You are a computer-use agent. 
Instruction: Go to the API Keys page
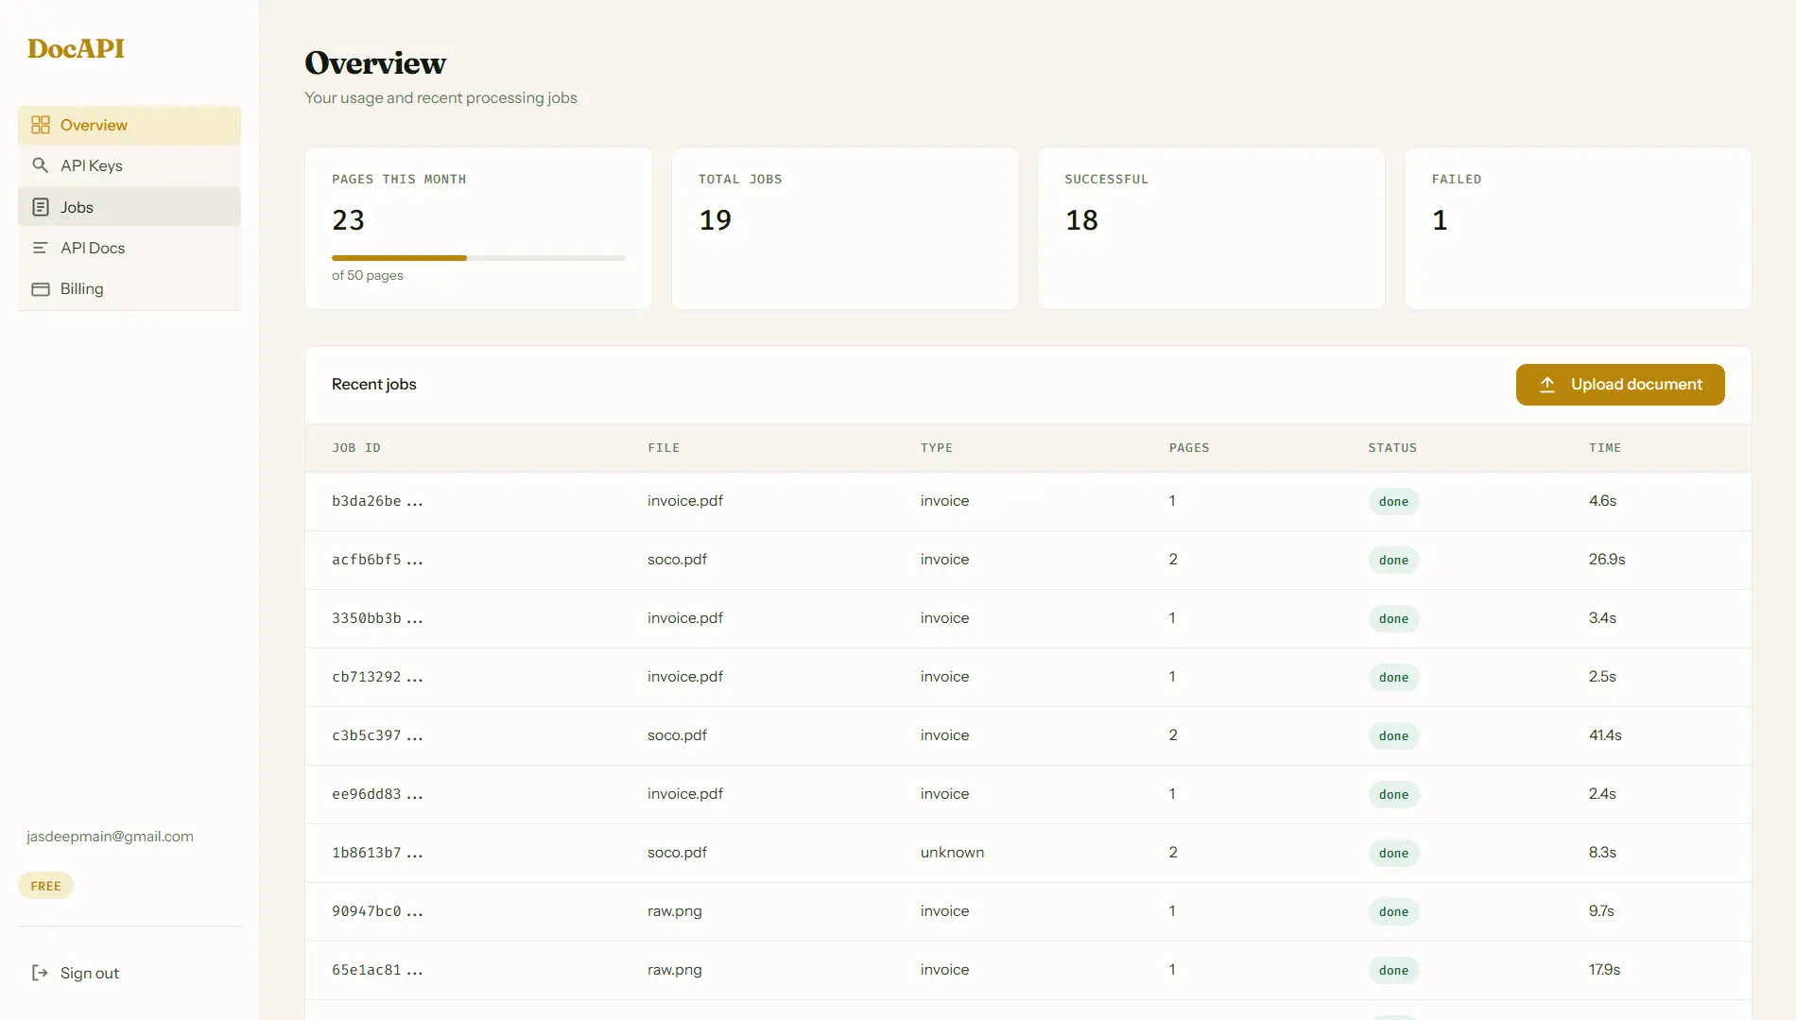click(130, 165)
